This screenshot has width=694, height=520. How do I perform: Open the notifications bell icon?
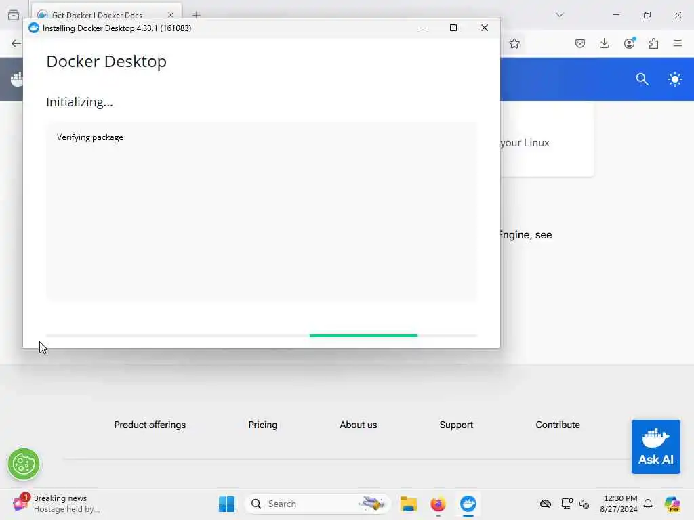click(x=648, y=504)
